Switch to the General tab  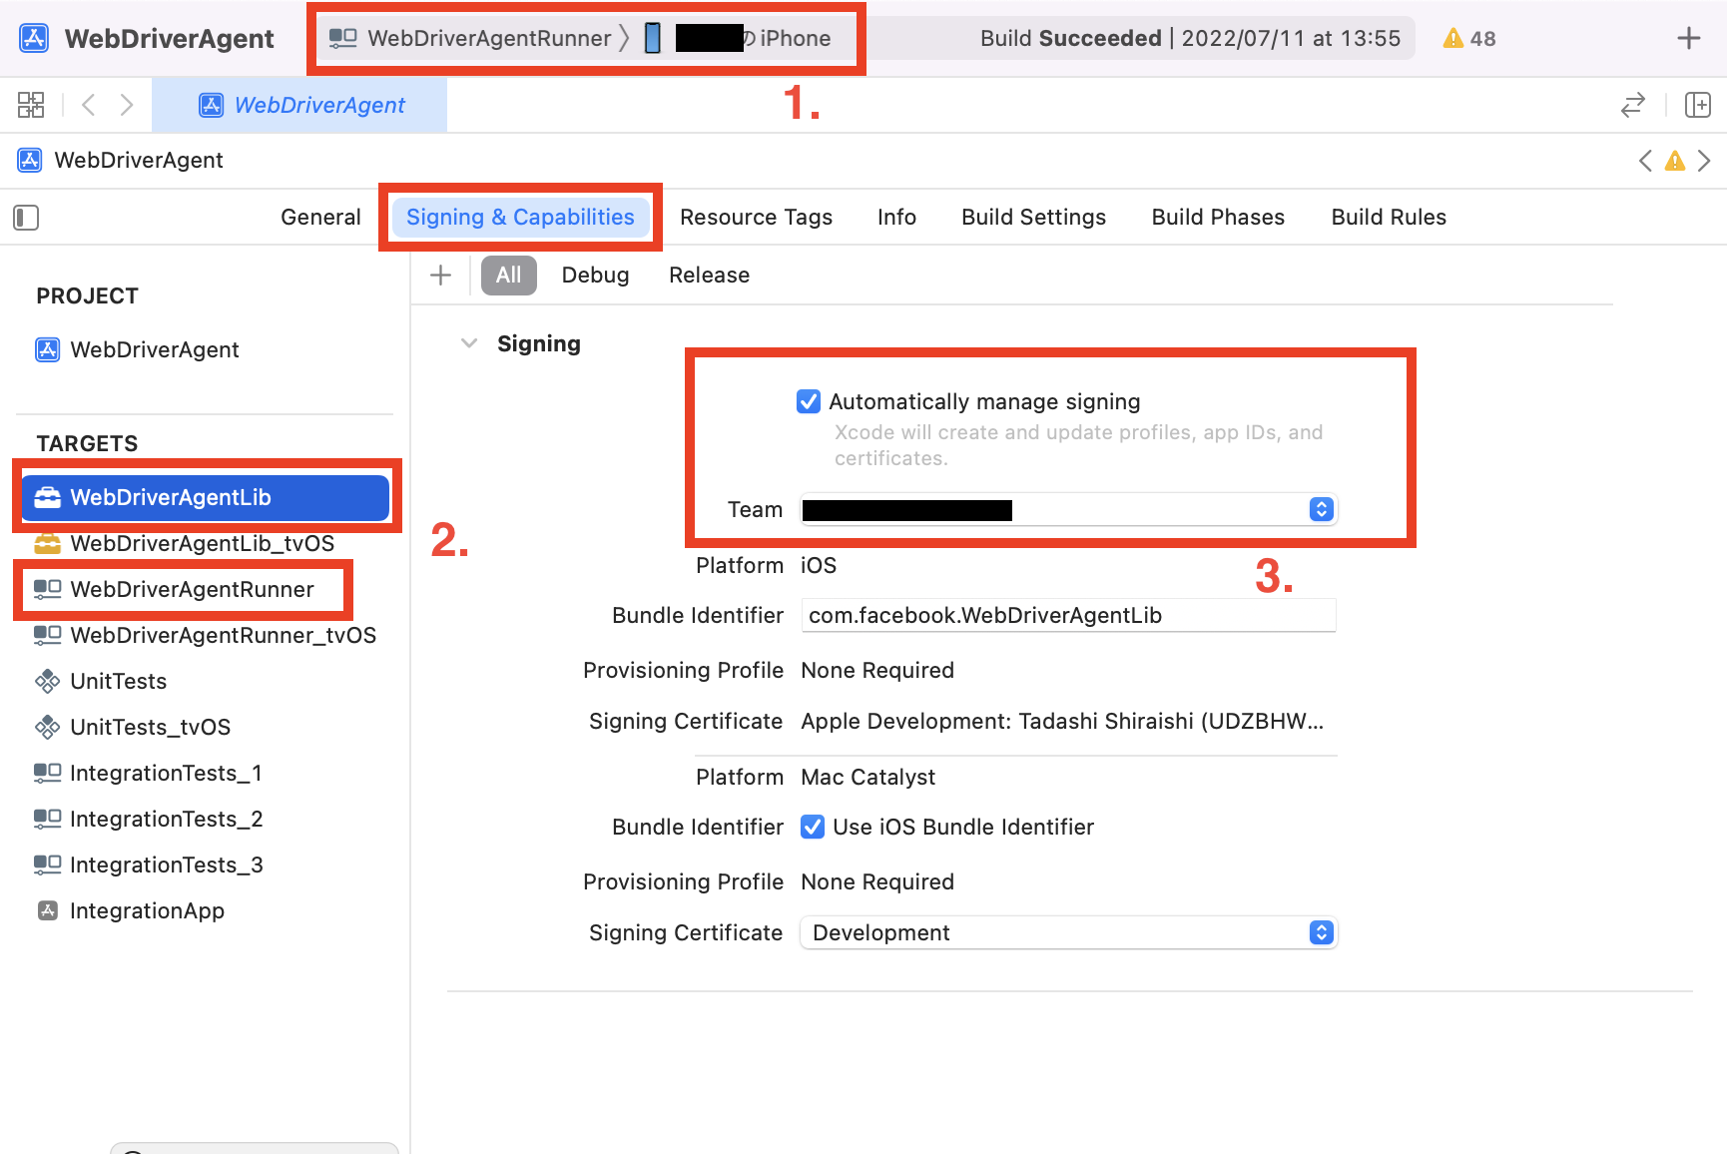[x=320, y=217]
